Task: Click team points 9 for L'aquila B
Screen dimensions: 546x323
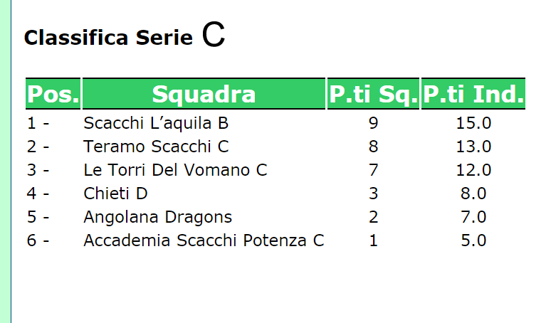Action: click(373, 123)
